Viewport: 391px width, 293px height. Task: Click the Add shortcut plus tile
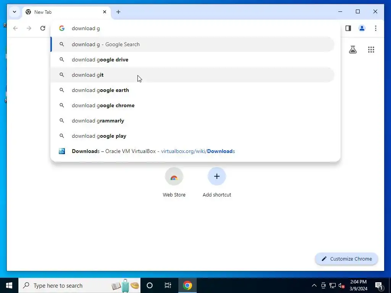[x=217, y=182]
